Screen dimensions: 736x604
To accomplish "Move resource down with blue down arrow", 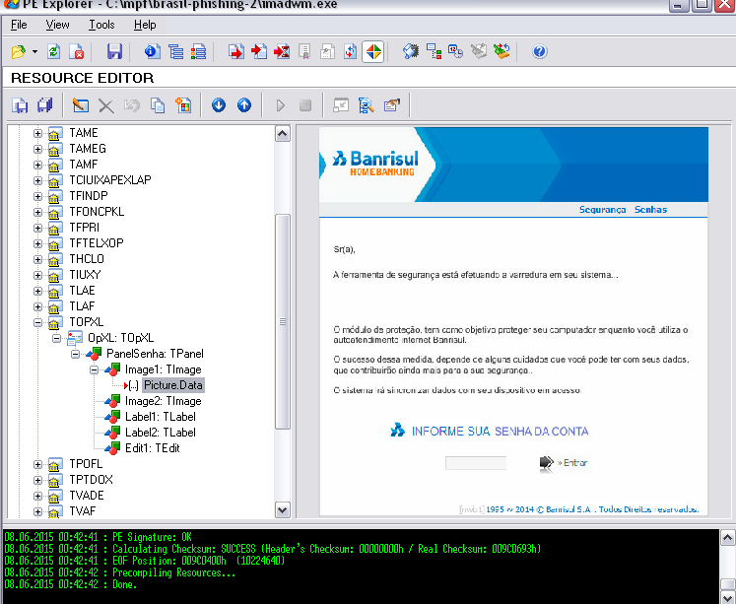I will point(219,105).
